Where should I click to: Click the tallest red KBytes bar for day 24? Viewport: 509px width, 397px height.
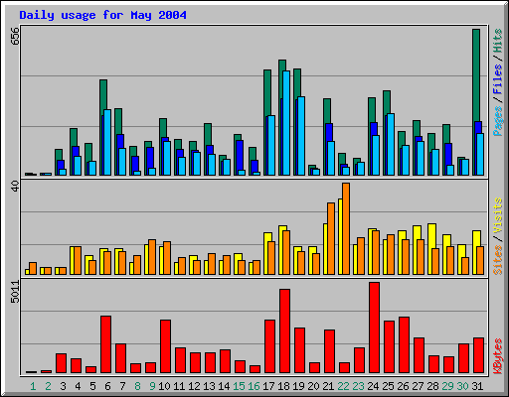pos(375,328)
